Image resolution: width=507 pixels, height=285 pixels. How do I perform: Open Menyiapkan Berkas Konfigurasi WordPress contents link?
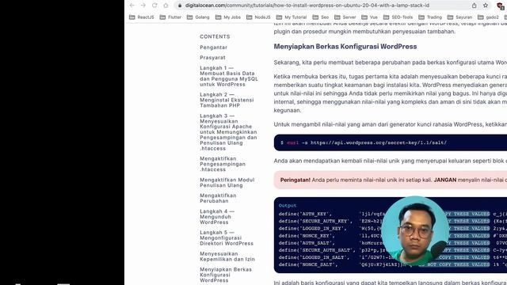click(226, 275)
